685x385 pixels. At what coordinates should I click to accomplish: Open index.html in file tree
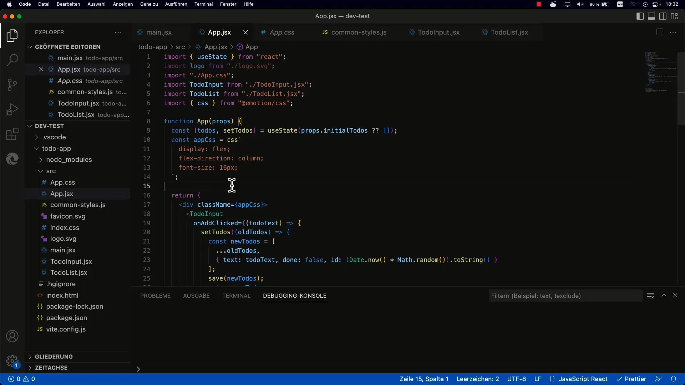click(x=62, y=295)
